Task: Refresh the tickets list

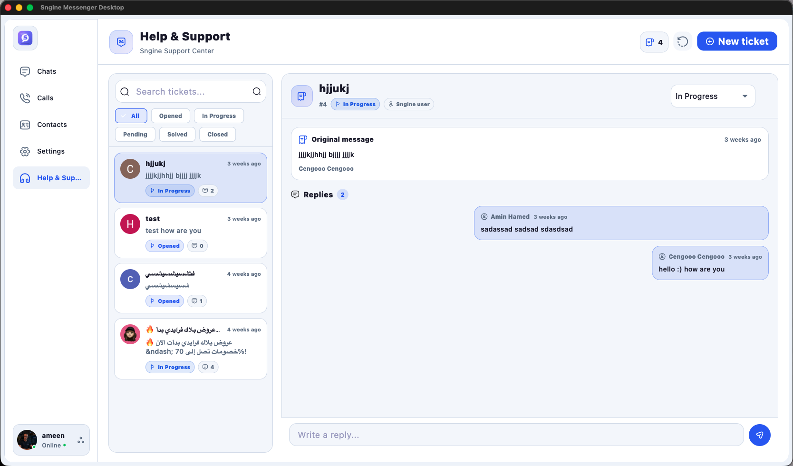Action: (683, 42)
